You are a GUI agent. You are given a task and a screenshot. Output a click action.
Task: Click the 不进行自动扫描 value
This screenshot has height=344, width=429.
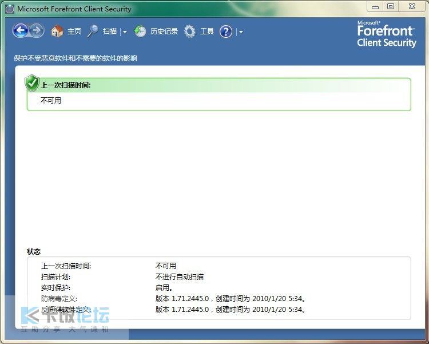180,276
